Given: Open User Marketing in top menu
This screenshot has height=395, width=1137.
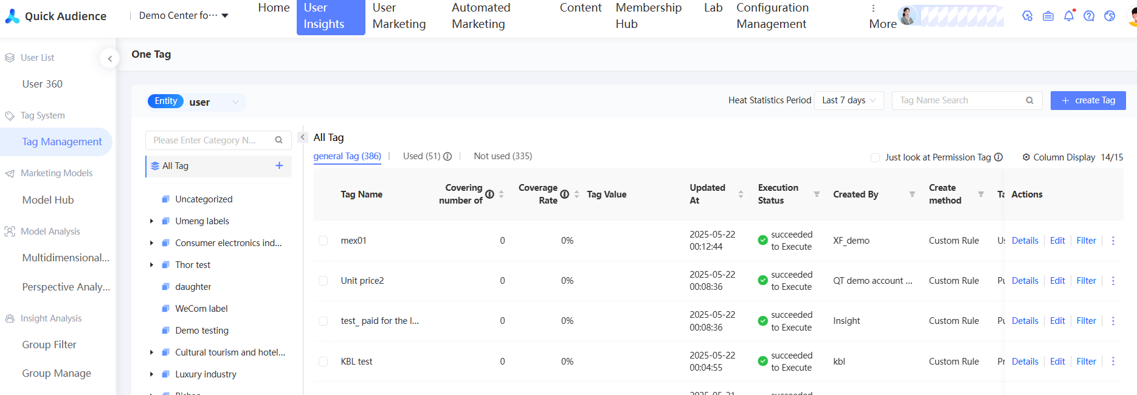Looking at the screenshot, I should [x=399, y=16].
